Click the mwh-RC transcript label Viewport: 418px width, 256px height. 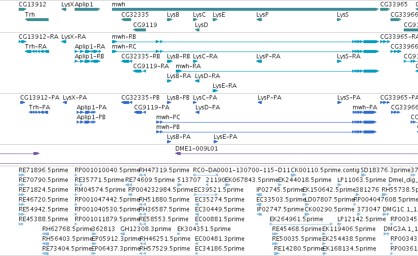tap(124, 46)
